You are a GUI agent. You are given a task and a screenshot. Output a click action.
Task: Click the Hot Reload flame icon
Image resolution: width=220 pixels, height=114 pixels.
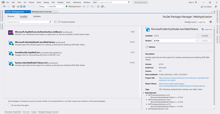[x=88, y=6]
